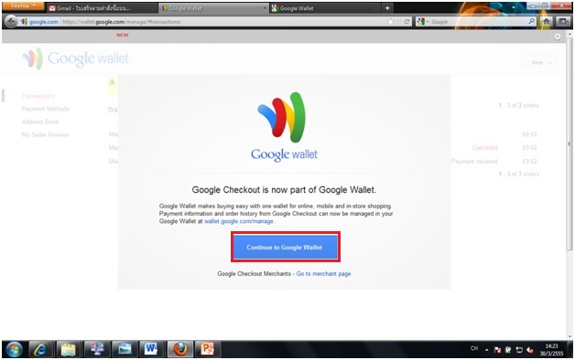
Task: Focus the URL address field
Action: pyautogui.click(x=223, y=22)
